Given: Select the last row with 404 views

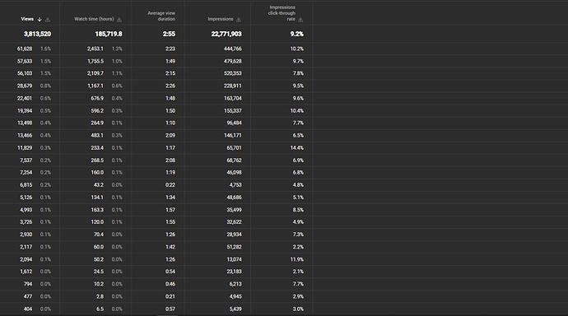Looking at the screenshot, I should pyautogui.click(x=156, y=309).
